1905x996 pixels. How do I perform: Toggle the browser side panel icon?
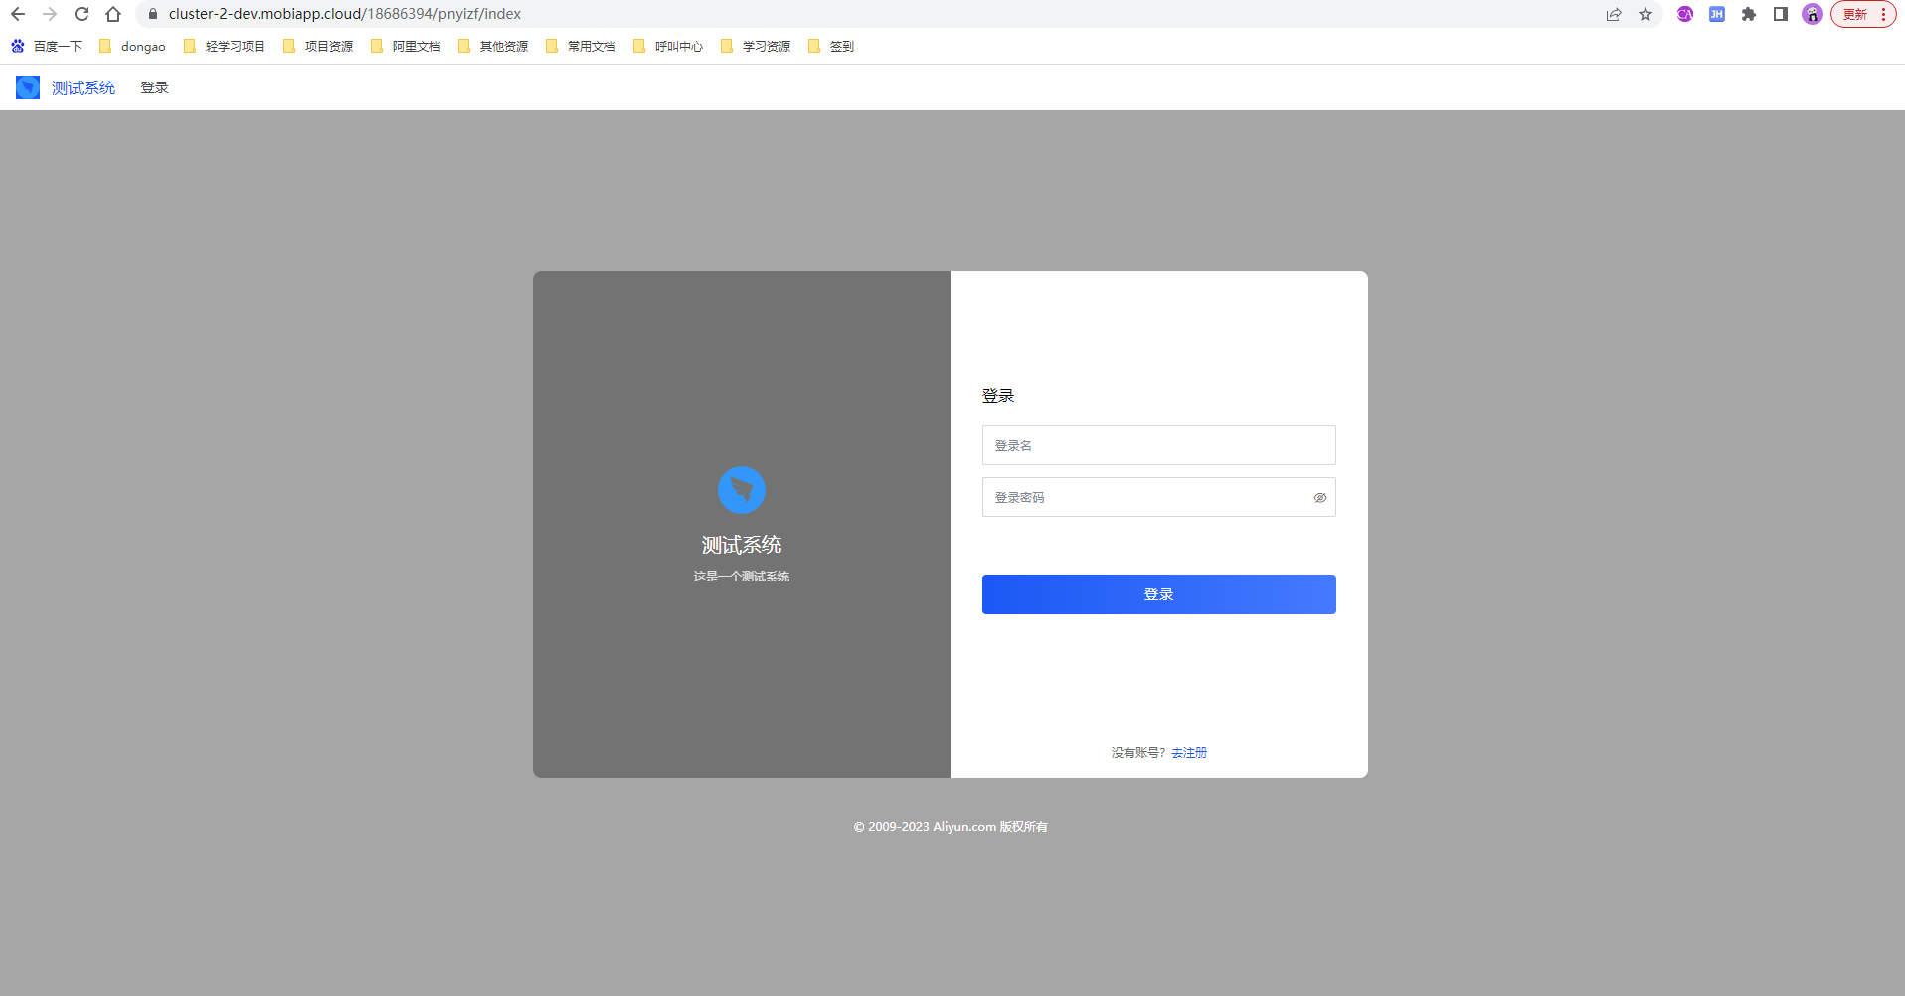coord(1781,14)
